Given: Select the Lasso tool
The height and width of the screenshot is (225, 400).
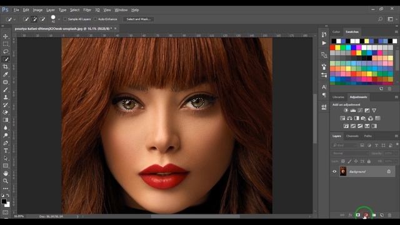Looking at the screenshot, I should (x=6, y=51).
